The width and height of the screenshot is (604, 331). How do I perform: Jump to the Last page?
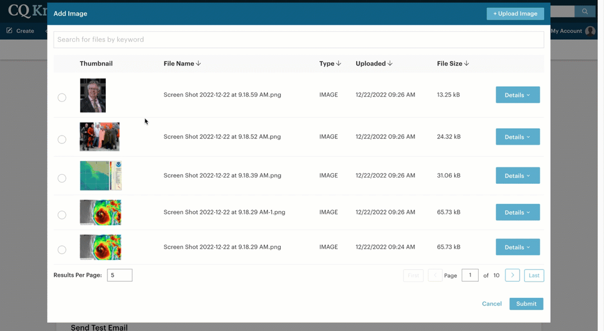[x=534, y=276]
